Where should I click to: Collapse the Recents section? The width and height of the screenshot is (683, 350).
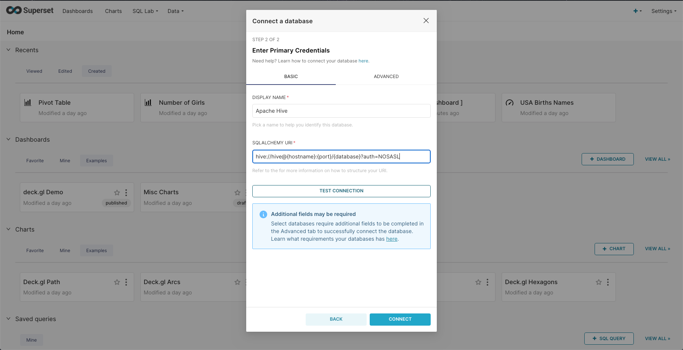coord(8,50)
